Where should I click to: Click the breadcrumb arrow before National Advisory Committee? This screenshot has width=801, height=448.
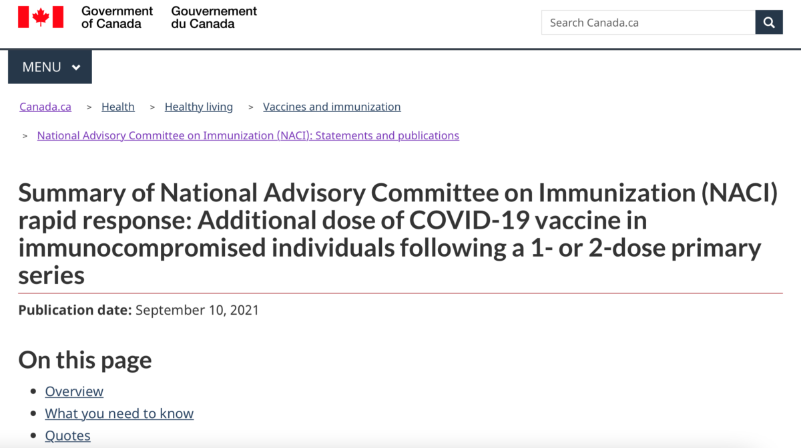click(25, 136)
